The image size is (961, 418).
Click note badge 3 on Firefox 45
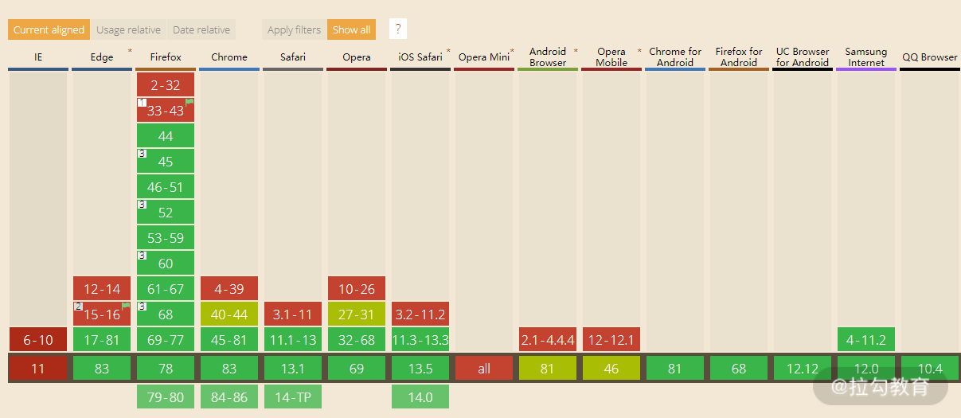pyautogui.click(x=142, y=154)
